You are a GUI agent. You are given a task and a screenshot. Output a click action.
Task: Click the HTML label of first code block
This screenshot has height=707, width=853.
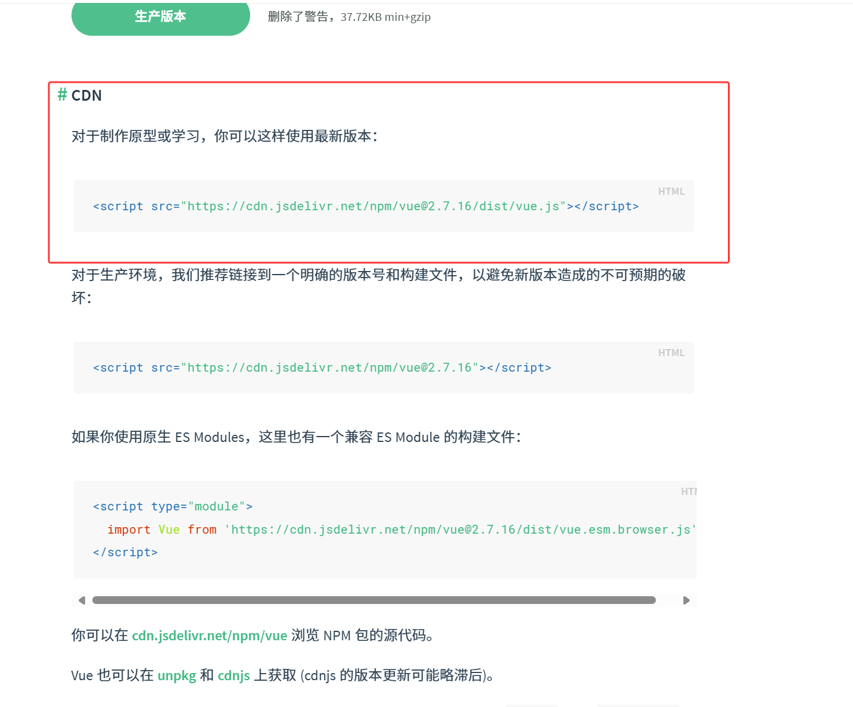tap(671, 191)
